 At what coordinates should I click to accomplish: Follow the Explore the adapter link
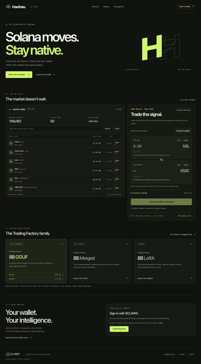(145, 278)
